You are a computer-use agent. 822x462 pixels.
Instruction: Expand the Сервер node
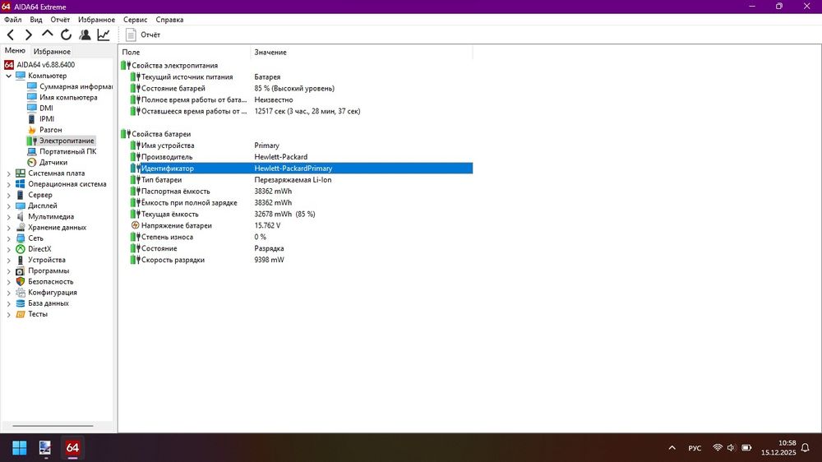click(x=8, y=195)
